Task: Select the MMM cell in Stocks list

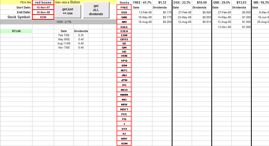Action: 124,95
